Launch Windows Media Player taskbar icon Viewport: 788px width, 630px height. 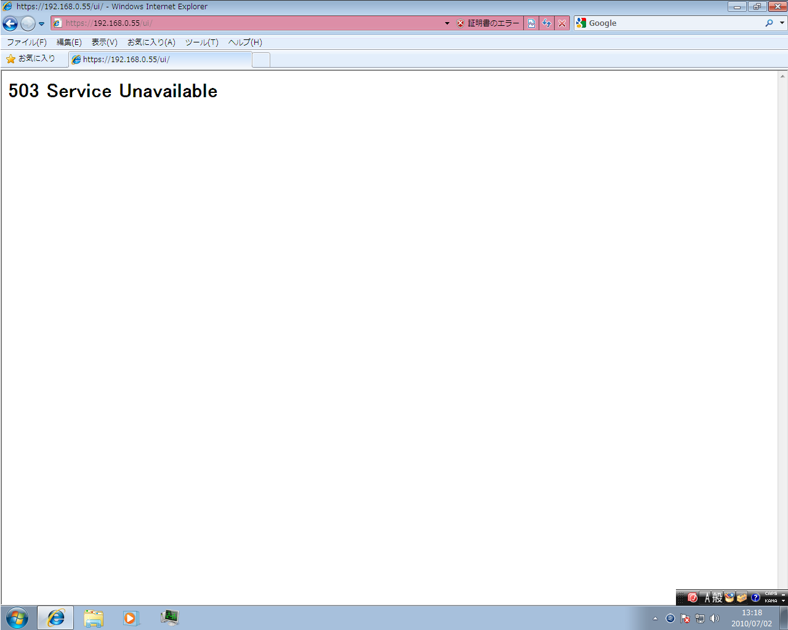coord(131,618)
